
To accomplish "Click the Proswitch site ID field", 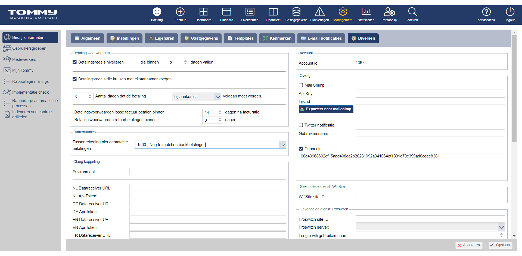I will click(x=430, y=219).
